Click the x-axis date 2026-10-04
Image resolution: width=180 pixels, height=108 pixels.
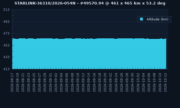click(x=143, y=82)
